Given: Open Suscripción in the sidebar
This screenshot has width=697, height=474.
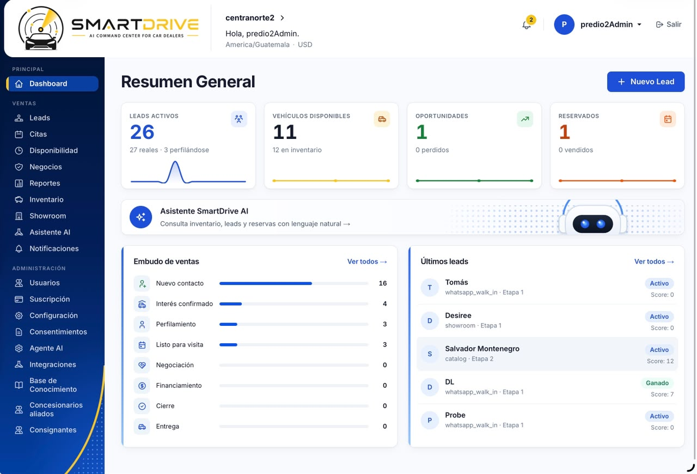Looking at the screenshot, I should tap(52, 299).
